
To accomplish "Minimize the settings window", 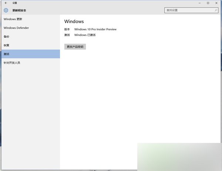I will point(200,3).
